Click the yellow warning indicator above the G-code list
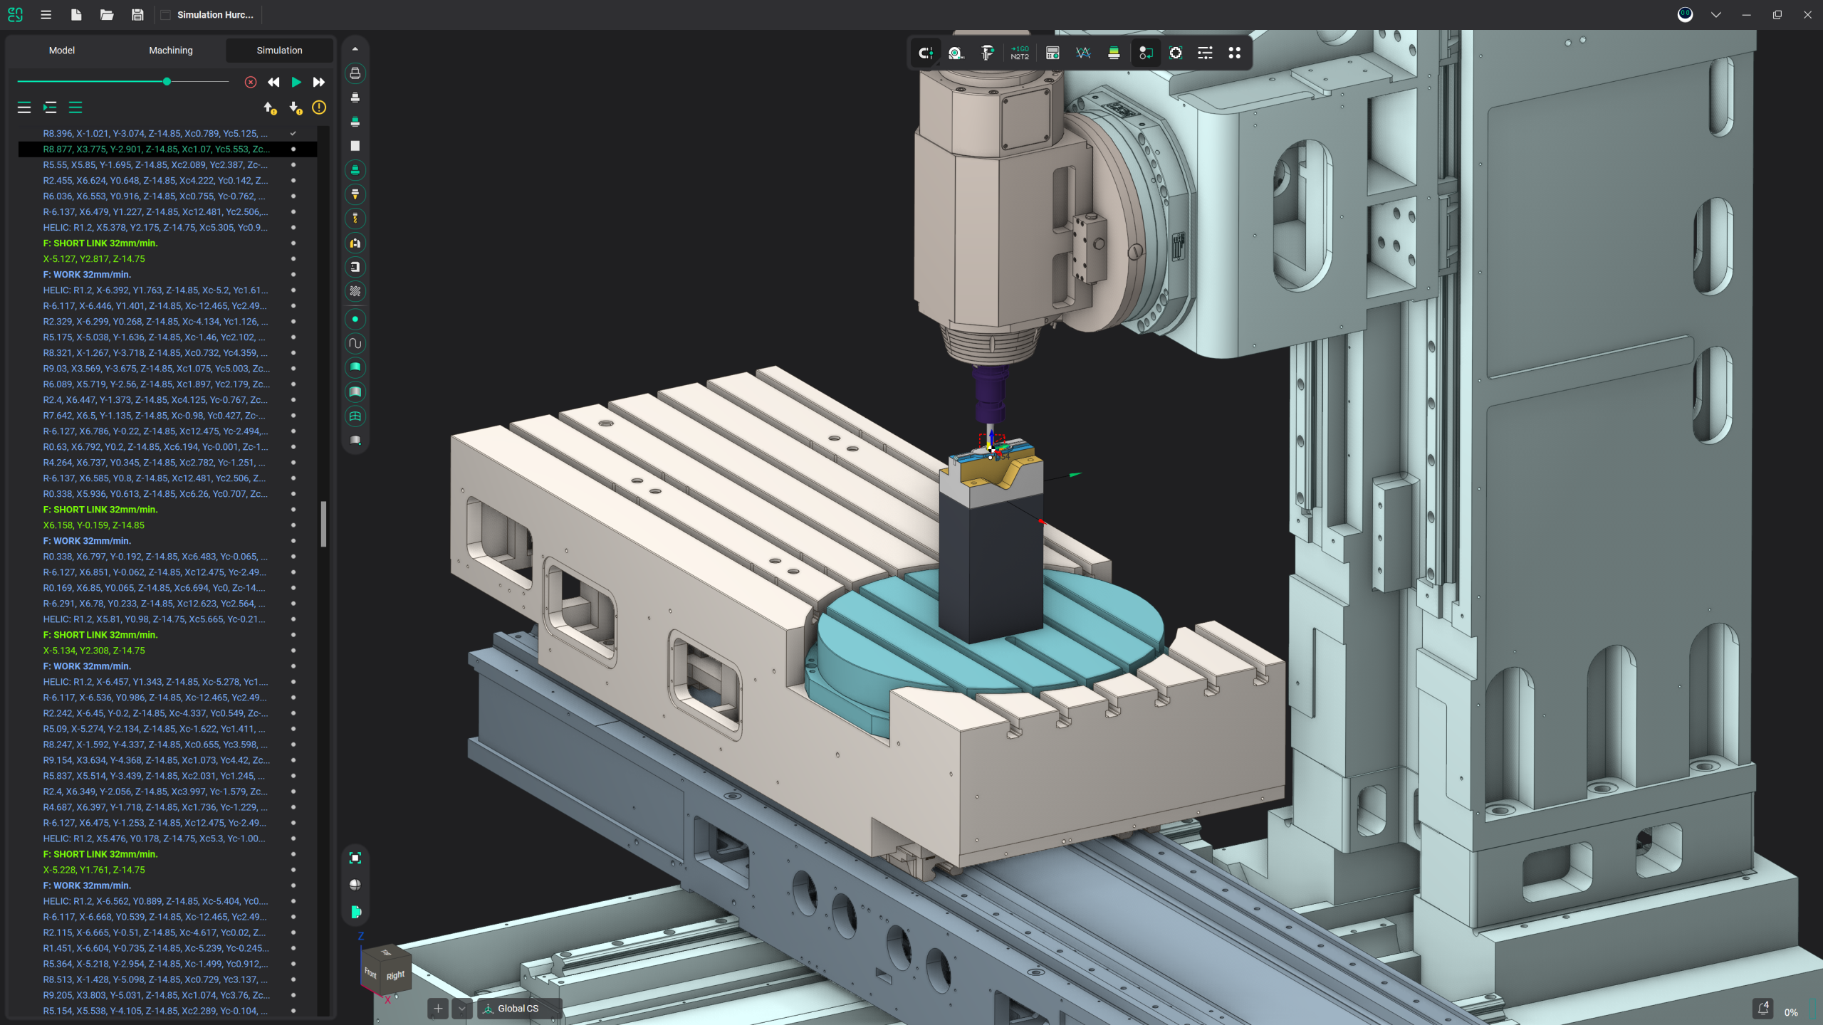The image size is (1823, 1025). (x=319, y=107)
